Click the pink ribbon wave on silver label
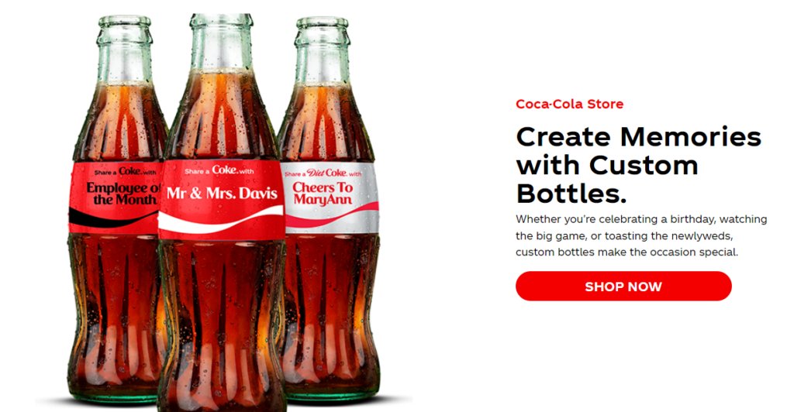The width and height of the screenshot is (794, 412). tap(332, 216)
